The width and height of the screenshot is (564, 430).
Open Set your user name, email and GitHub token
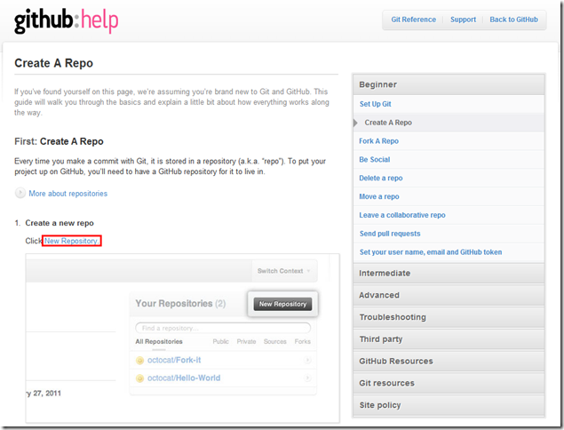pos(431,252)
